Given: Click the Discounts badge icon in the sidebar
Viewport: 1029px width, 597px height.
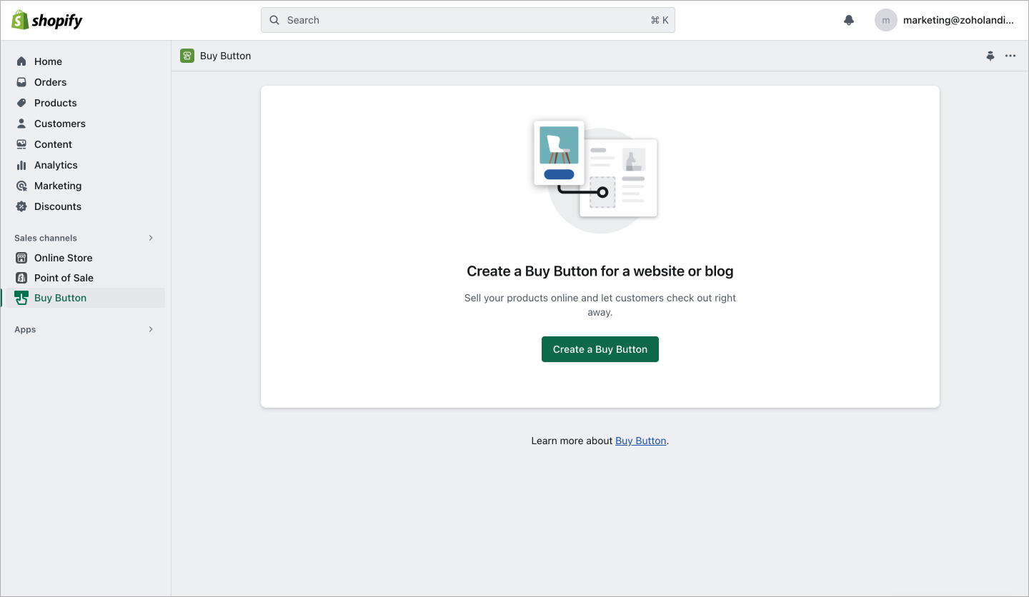Looking at the screenshot, I should 21,206.
